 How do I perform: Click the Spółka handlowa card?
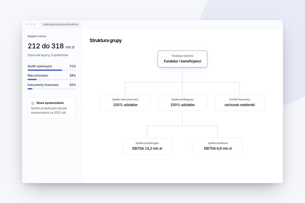pos(218,146)
